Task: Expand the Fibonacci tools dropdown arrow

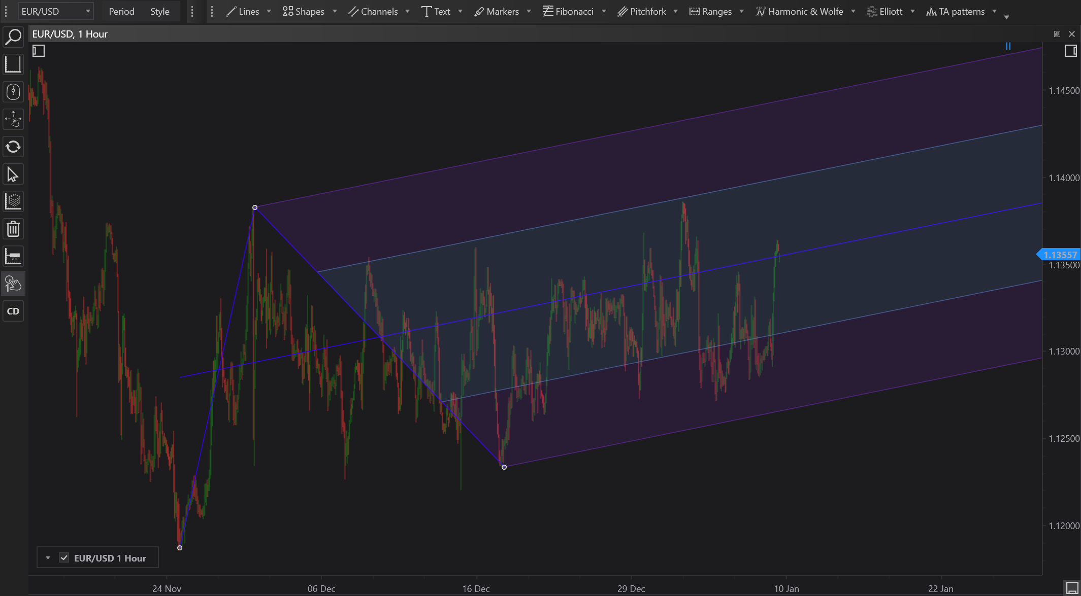Action: (604, 11)
